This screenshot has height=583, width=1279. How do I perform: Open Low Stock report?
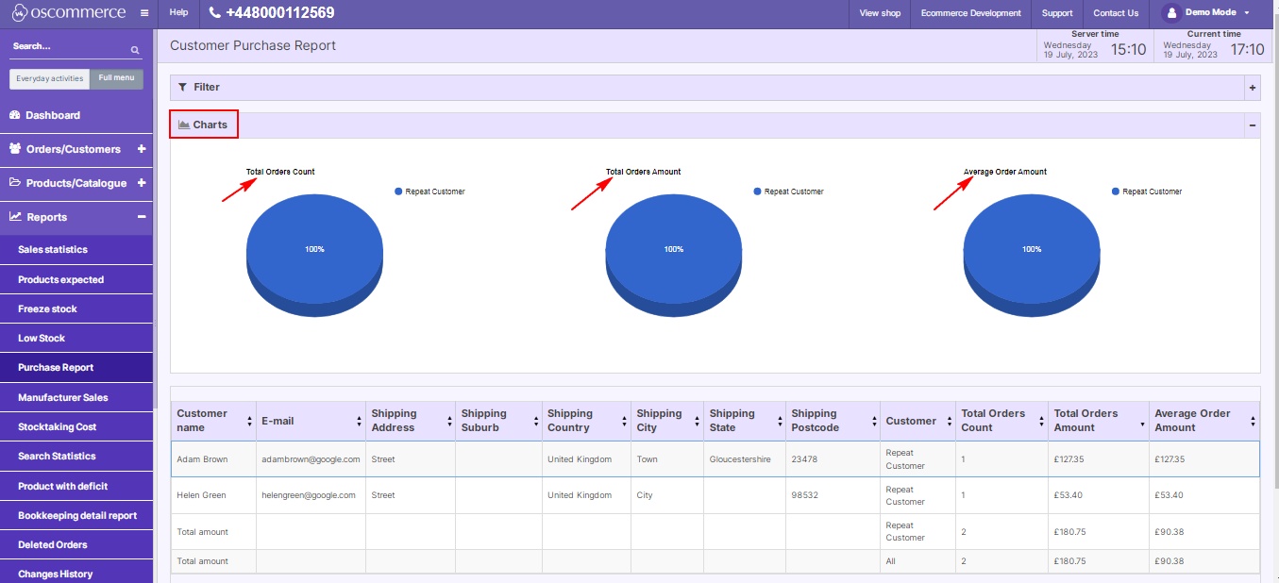pyautogui.click(x=76, y=338)
